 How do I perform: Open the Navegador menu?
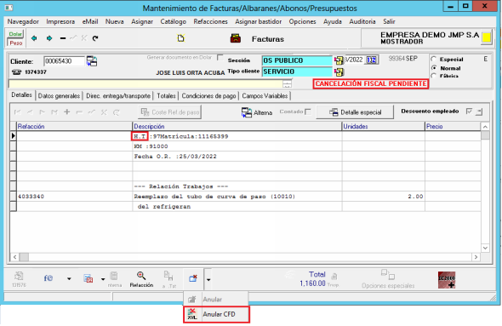pyautogui.click(x=23, y=21)
